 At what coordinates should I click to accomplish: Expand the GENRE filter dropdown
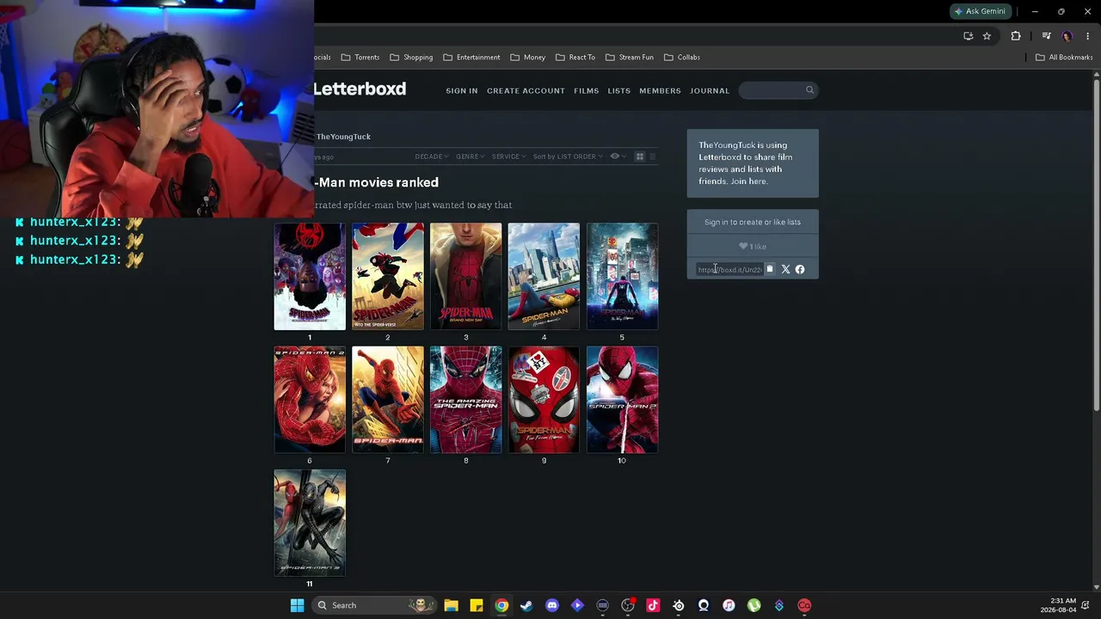[471, 156]
